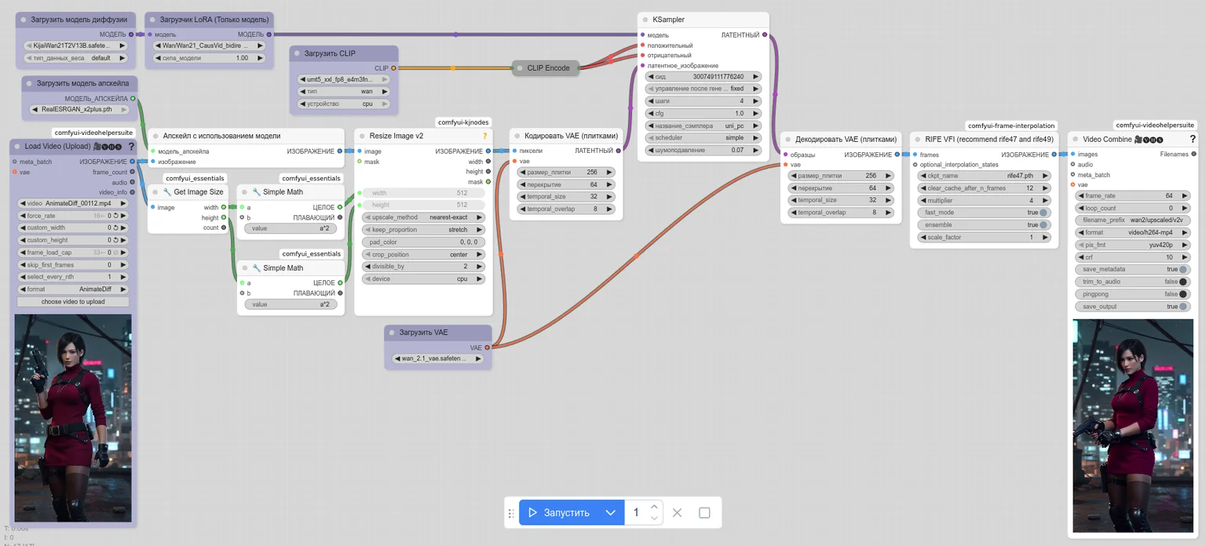Click orange help question mark on Resize Image v2
Screen dimensions: 1206x546
point(484,136)
